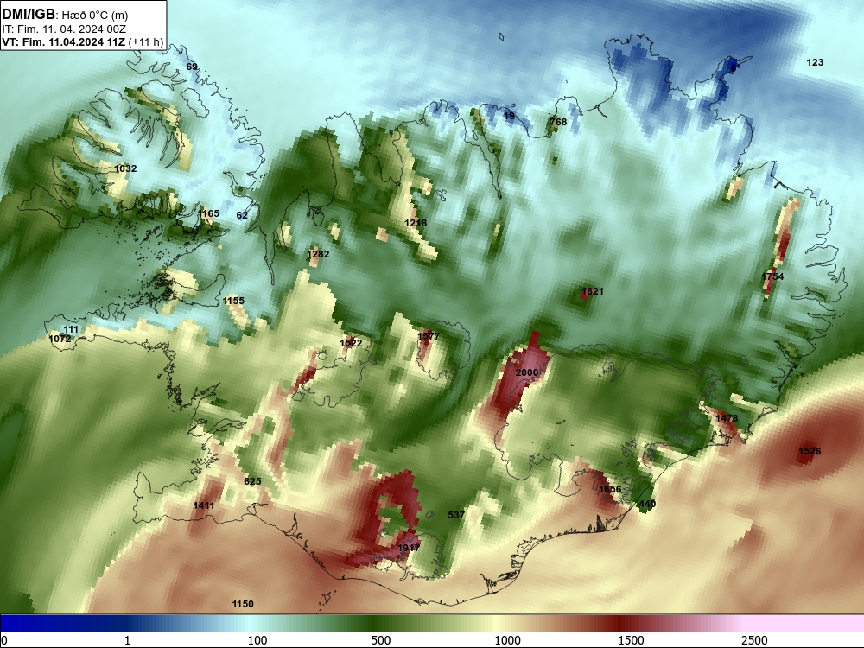Image resolution: width=864 pixels, height=648 pixels.
Task: Click the IT: Fim. 11. 04. 2024 00Z line
Action: 64,29
